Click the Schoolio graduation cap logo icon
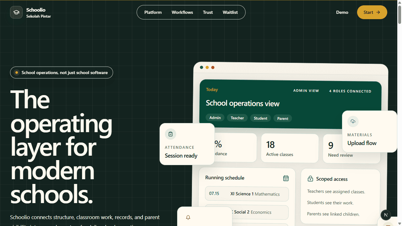The image size is (402, 226). pyautogui.click(x=16, y=13)
